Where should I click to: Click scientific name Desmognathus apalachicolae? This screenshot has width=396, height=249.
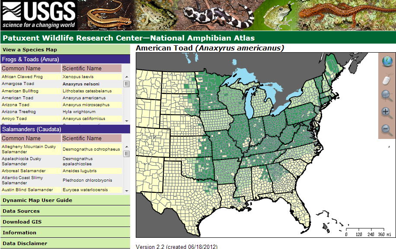78,161
